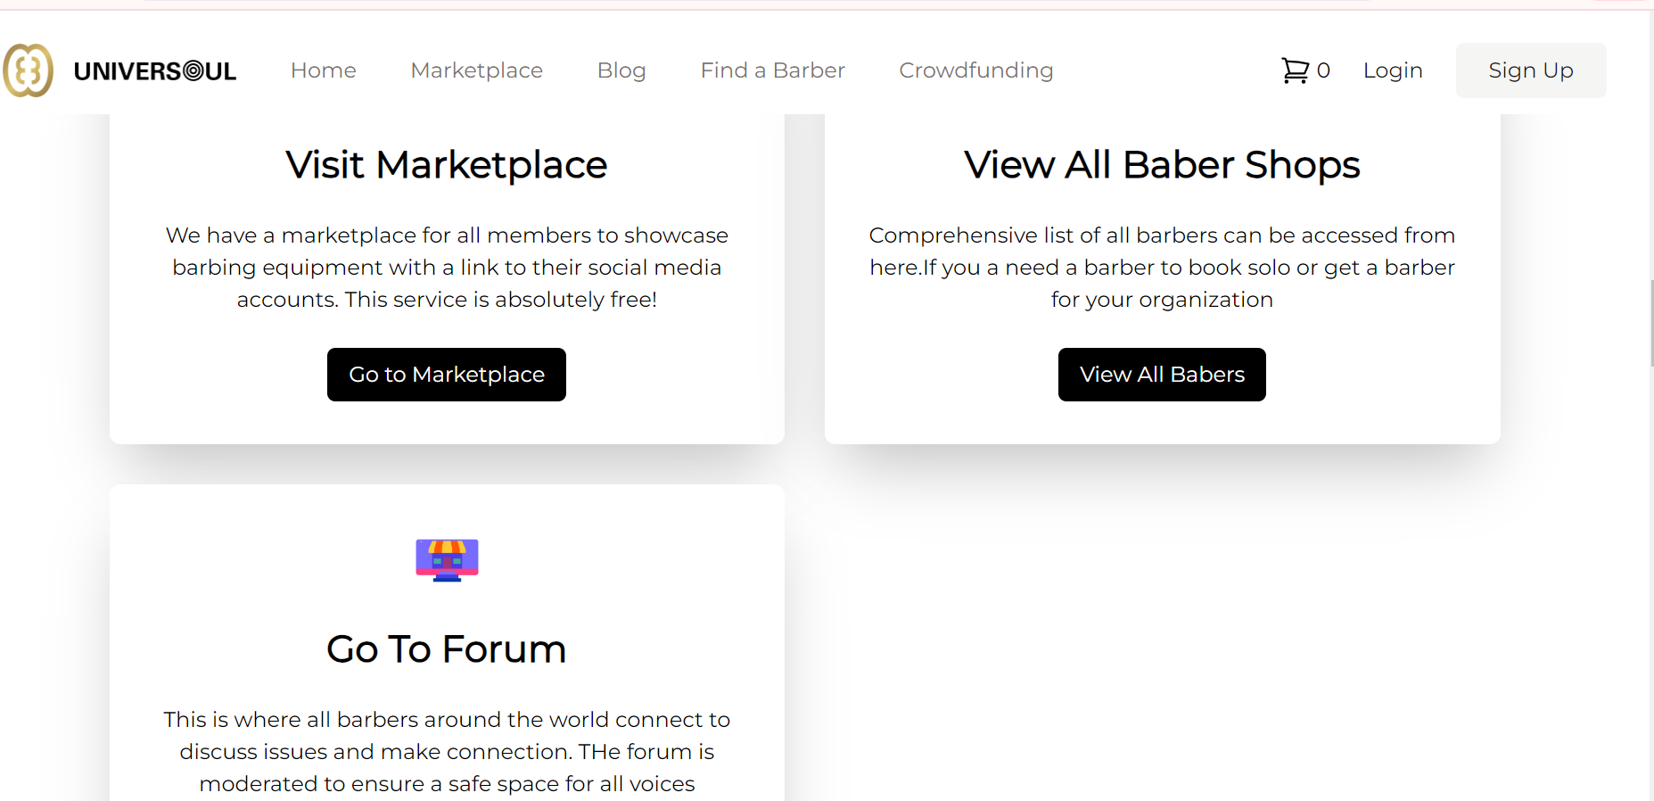This screenshot has width=1654, height=801.
Task: Click the View All Baber Shops heading
Action: pyautogui.click(x=1161, y=164)
